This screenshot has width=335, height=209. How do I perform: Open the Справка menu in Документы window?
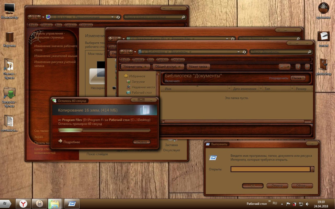pyautogui.click(x=178, y=60)
